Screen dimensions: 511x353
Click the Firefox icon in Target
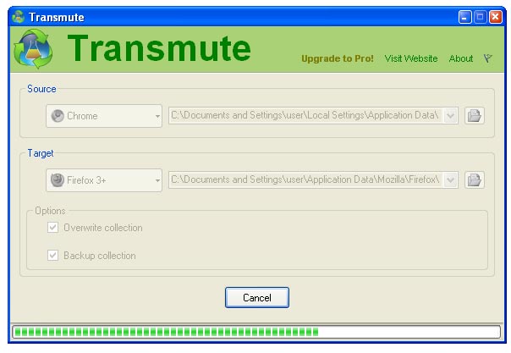58,179
